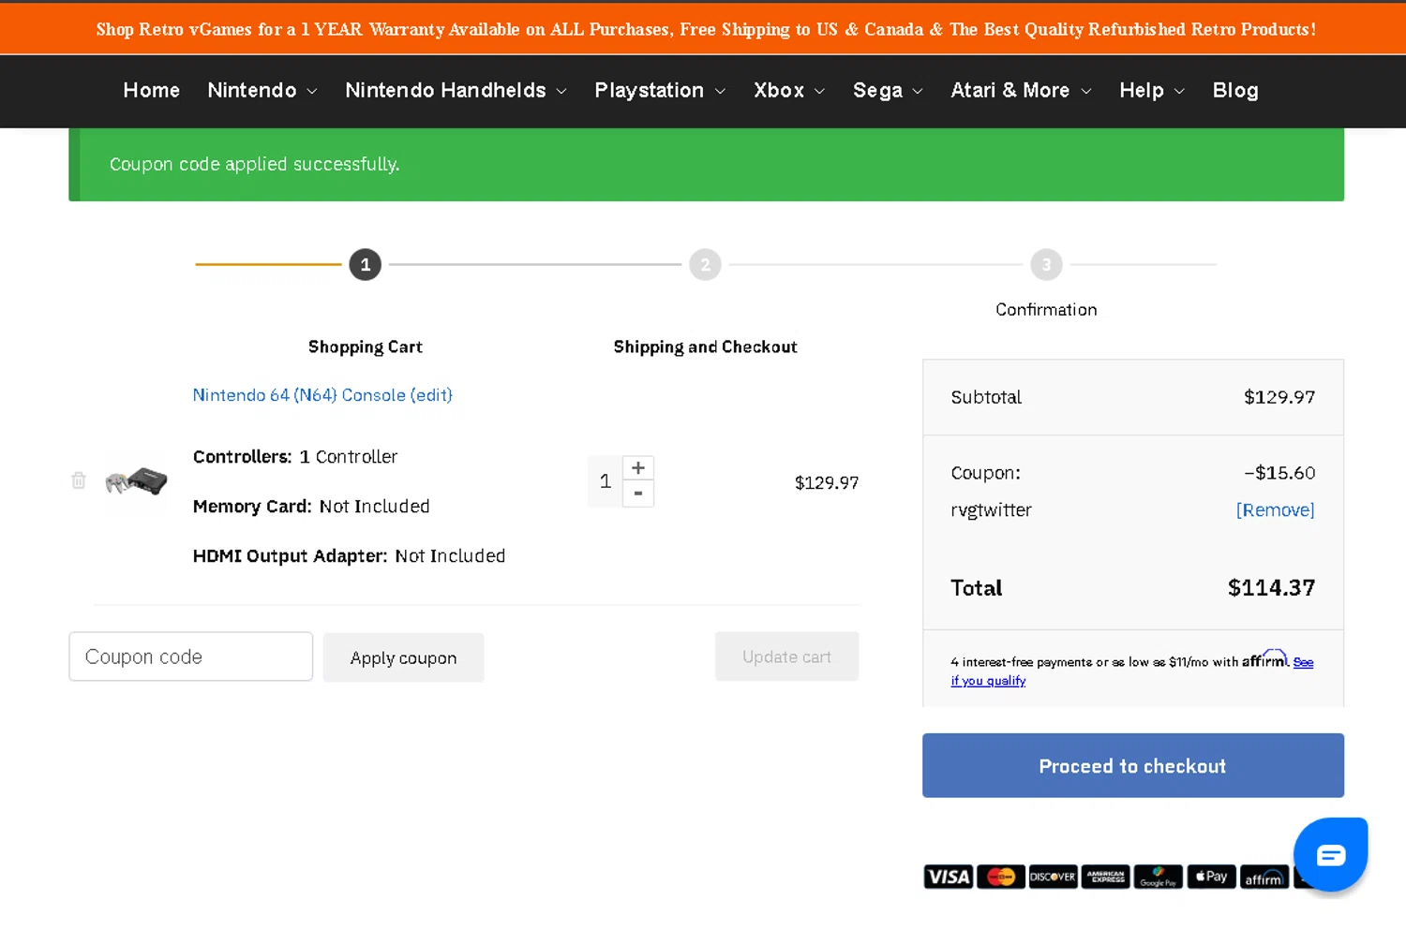This screenshot has height=929, width=1406.
Task: Click the Visa payment badge
Action: coord(949,877)
